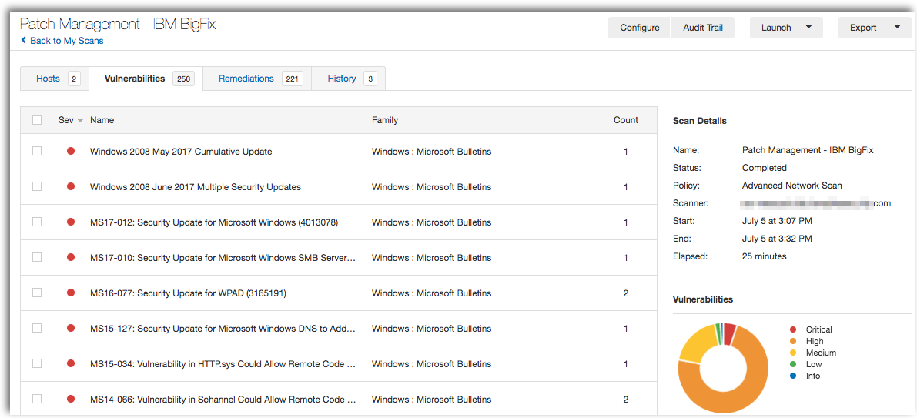Sort by the Sev column arrow
Screen dimensions: 917x418
point(80,120)
